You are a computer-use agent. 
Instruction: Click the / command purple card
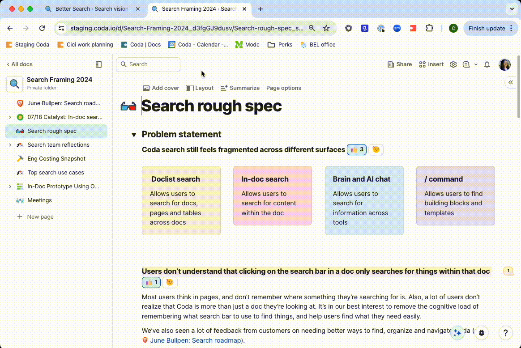click(x=456, y=196)
